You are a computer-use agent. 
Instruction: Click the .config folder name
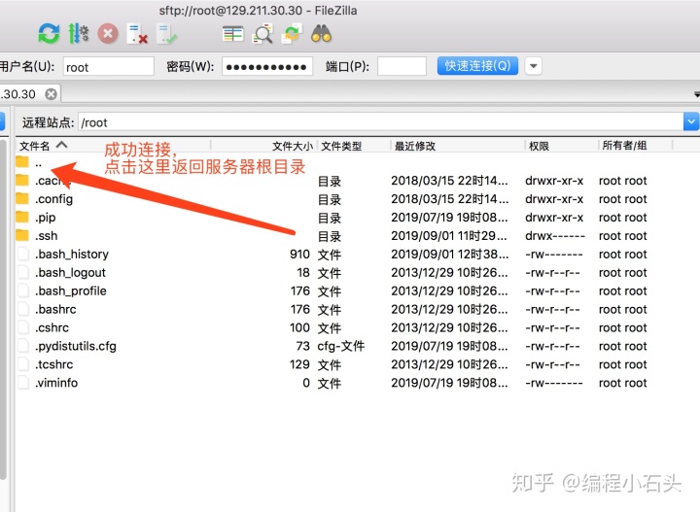point(54,199)
